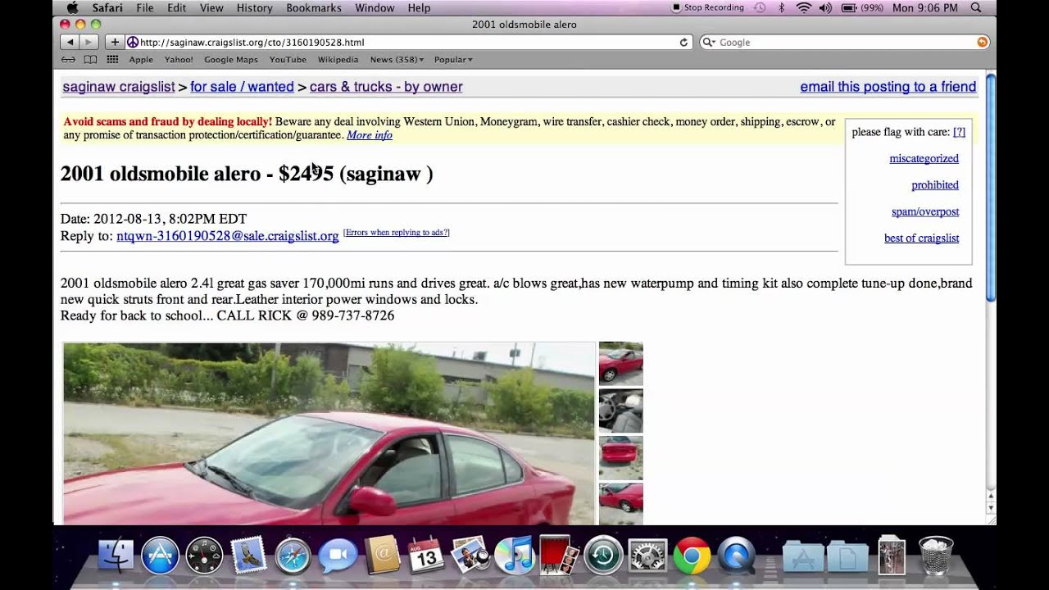Screen dimensions: 1049x590
Task: Open FaceTime from the Dock
Action: [337, 556]
